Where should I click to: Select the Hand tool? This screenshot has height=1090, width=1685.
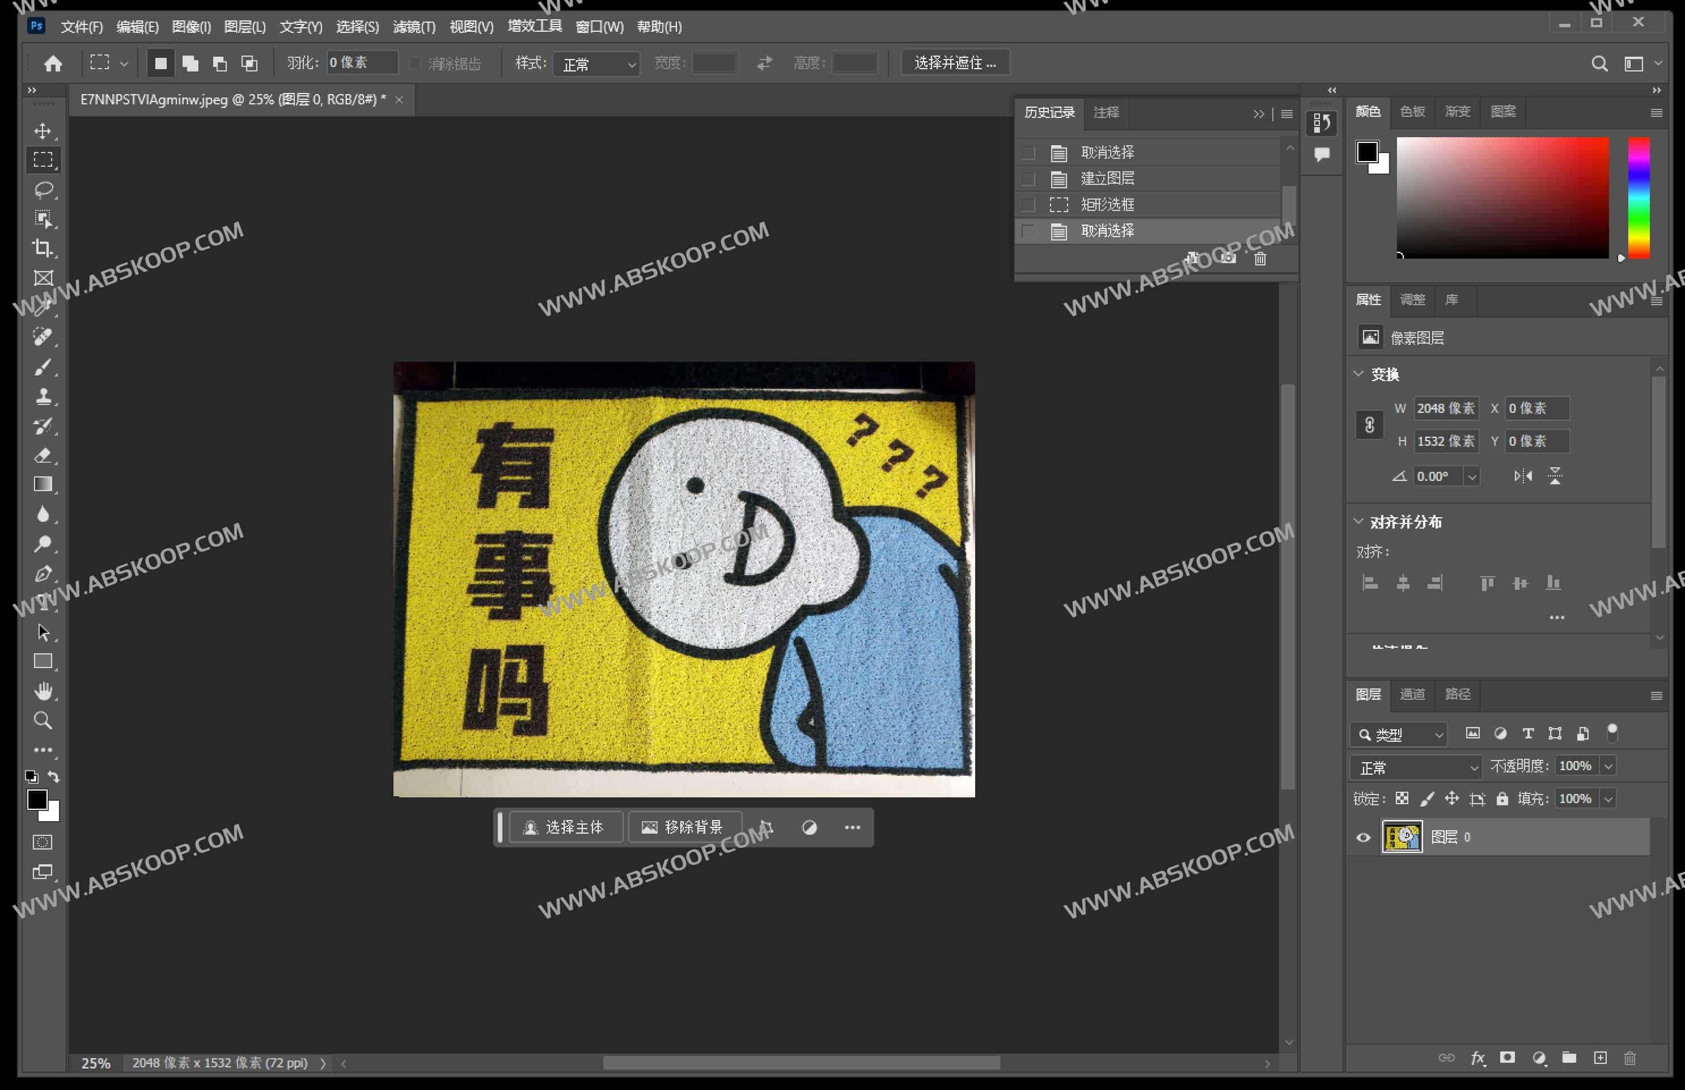pyautogui.click(x=44, y=690)
